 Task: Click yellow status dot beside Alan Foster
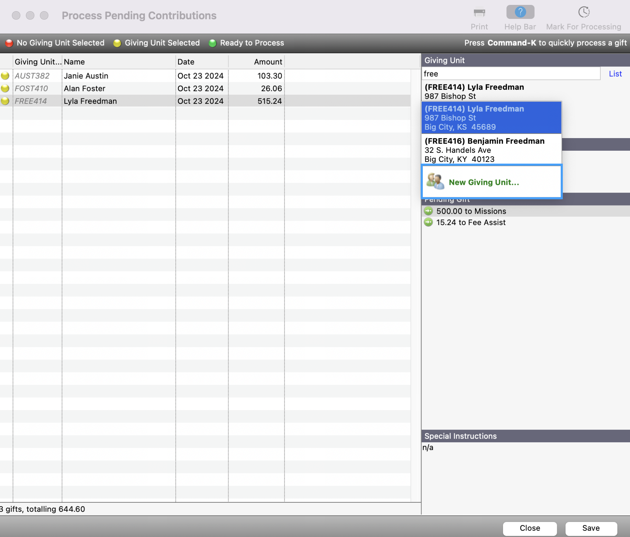5,88
